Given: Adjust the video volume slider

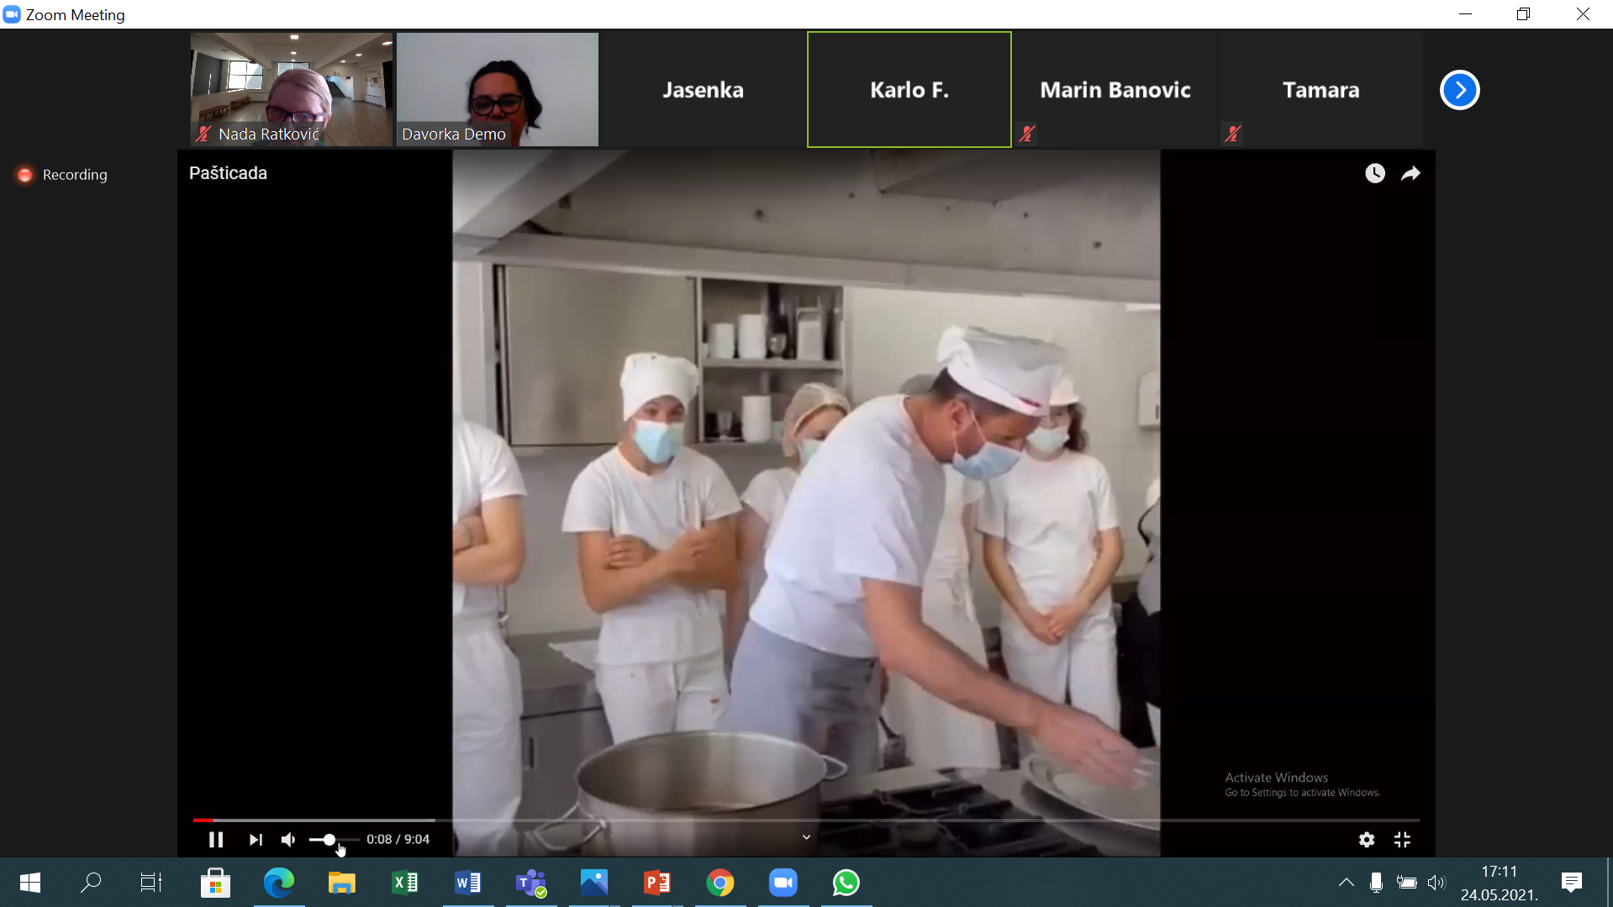Looking at the screenshot, I should pos(334,839).
